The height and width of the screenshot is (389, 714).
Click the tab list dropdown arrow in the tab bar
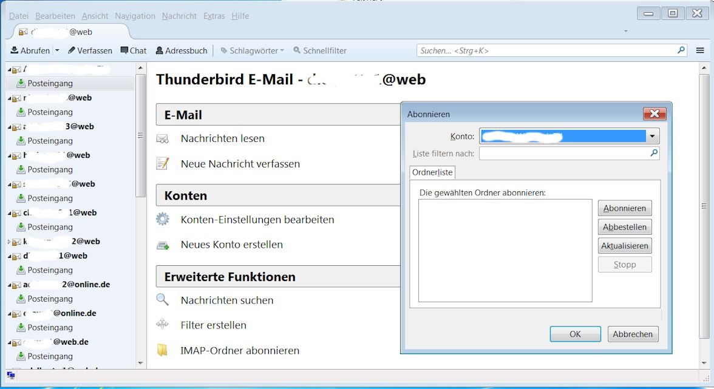click(x=625, y=32)
